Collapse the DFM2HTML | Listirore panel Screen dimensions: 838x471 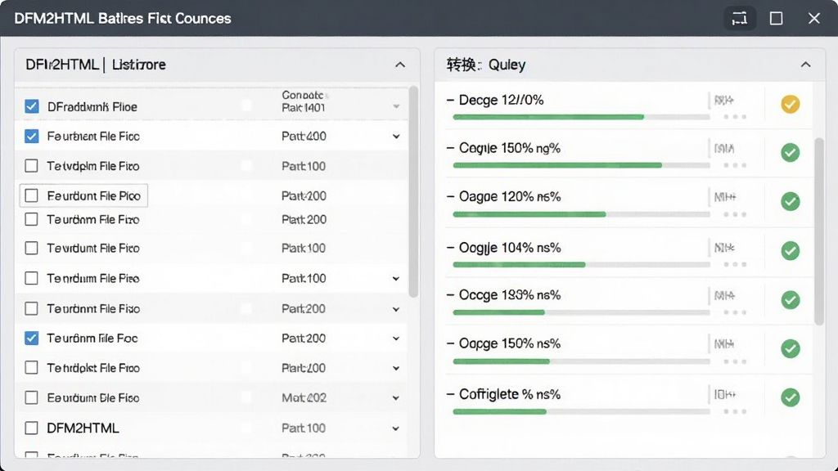[x=399, y=65]
